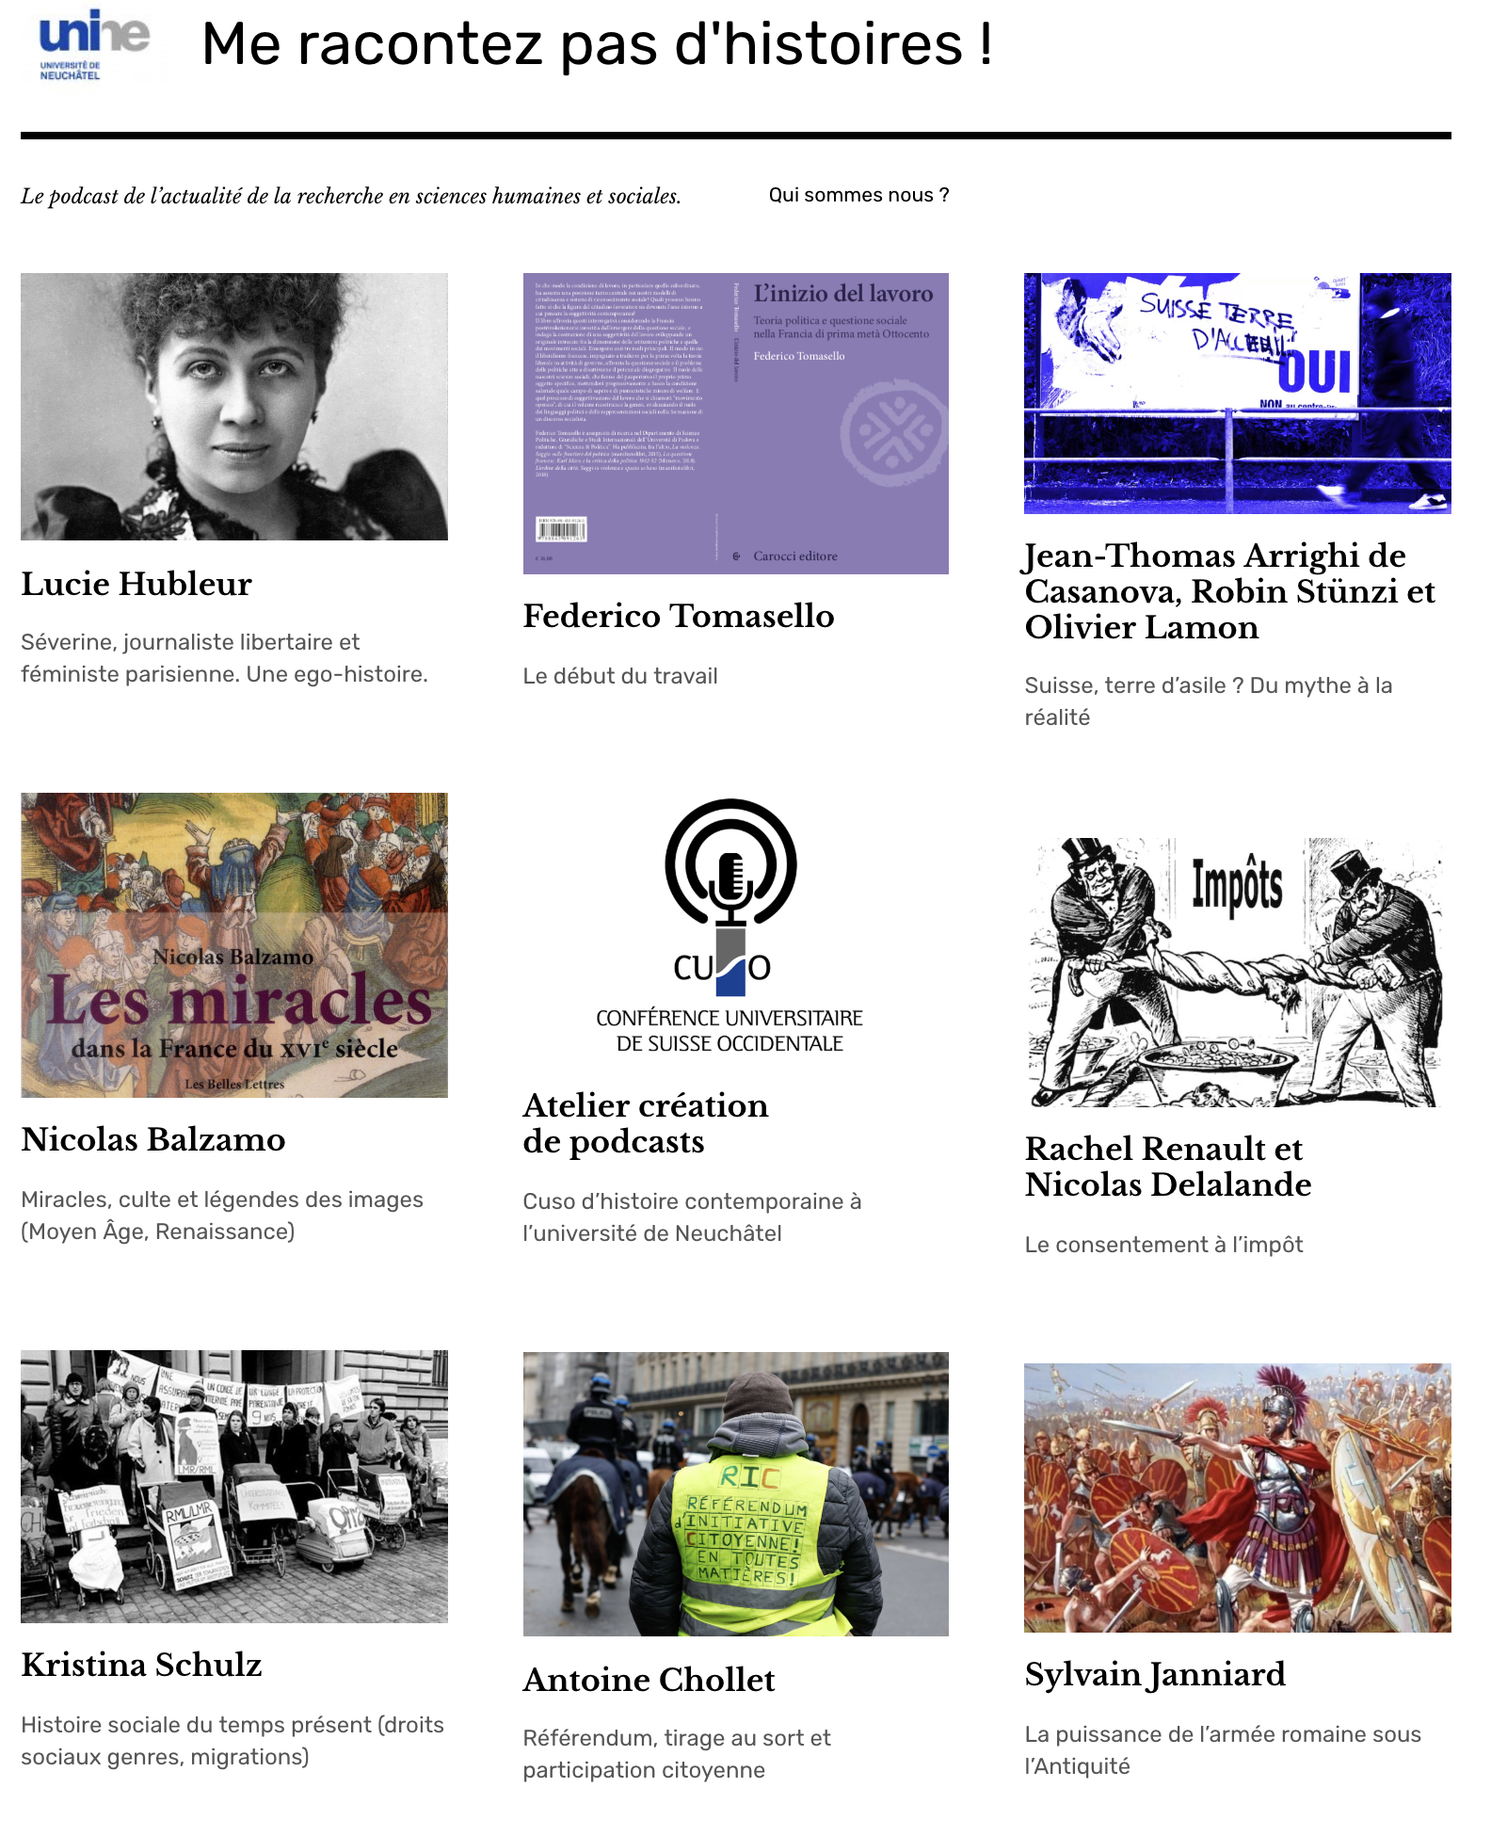Open Antoine Chollet episode heading
This screenshot has width=1491, height=1836.
point(649,1680)
